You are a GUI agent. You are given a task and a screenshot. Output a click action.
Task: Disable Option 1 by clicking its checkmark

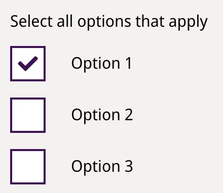(28, 64)
